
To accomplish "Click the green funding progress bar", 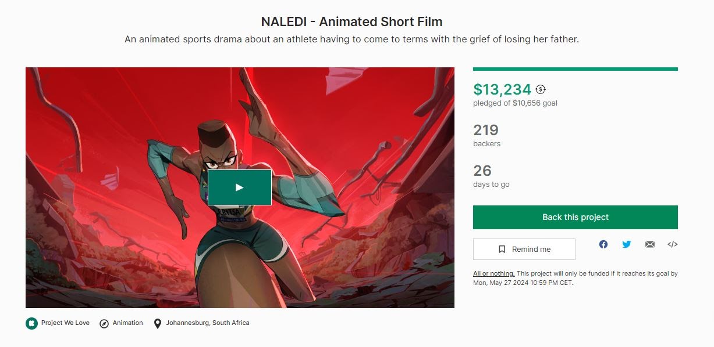I will point(575,69).
